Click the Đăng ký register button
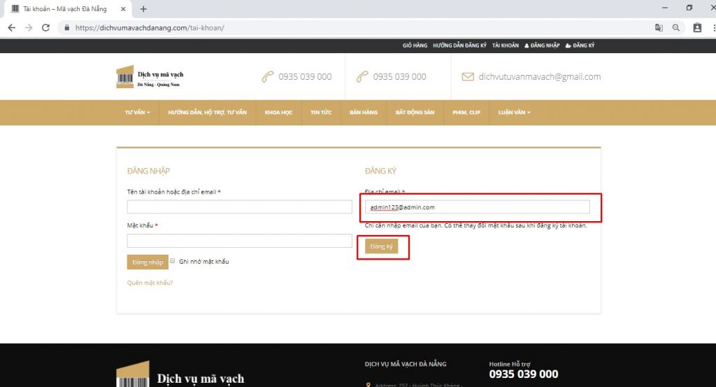 (x=381, y=246)
